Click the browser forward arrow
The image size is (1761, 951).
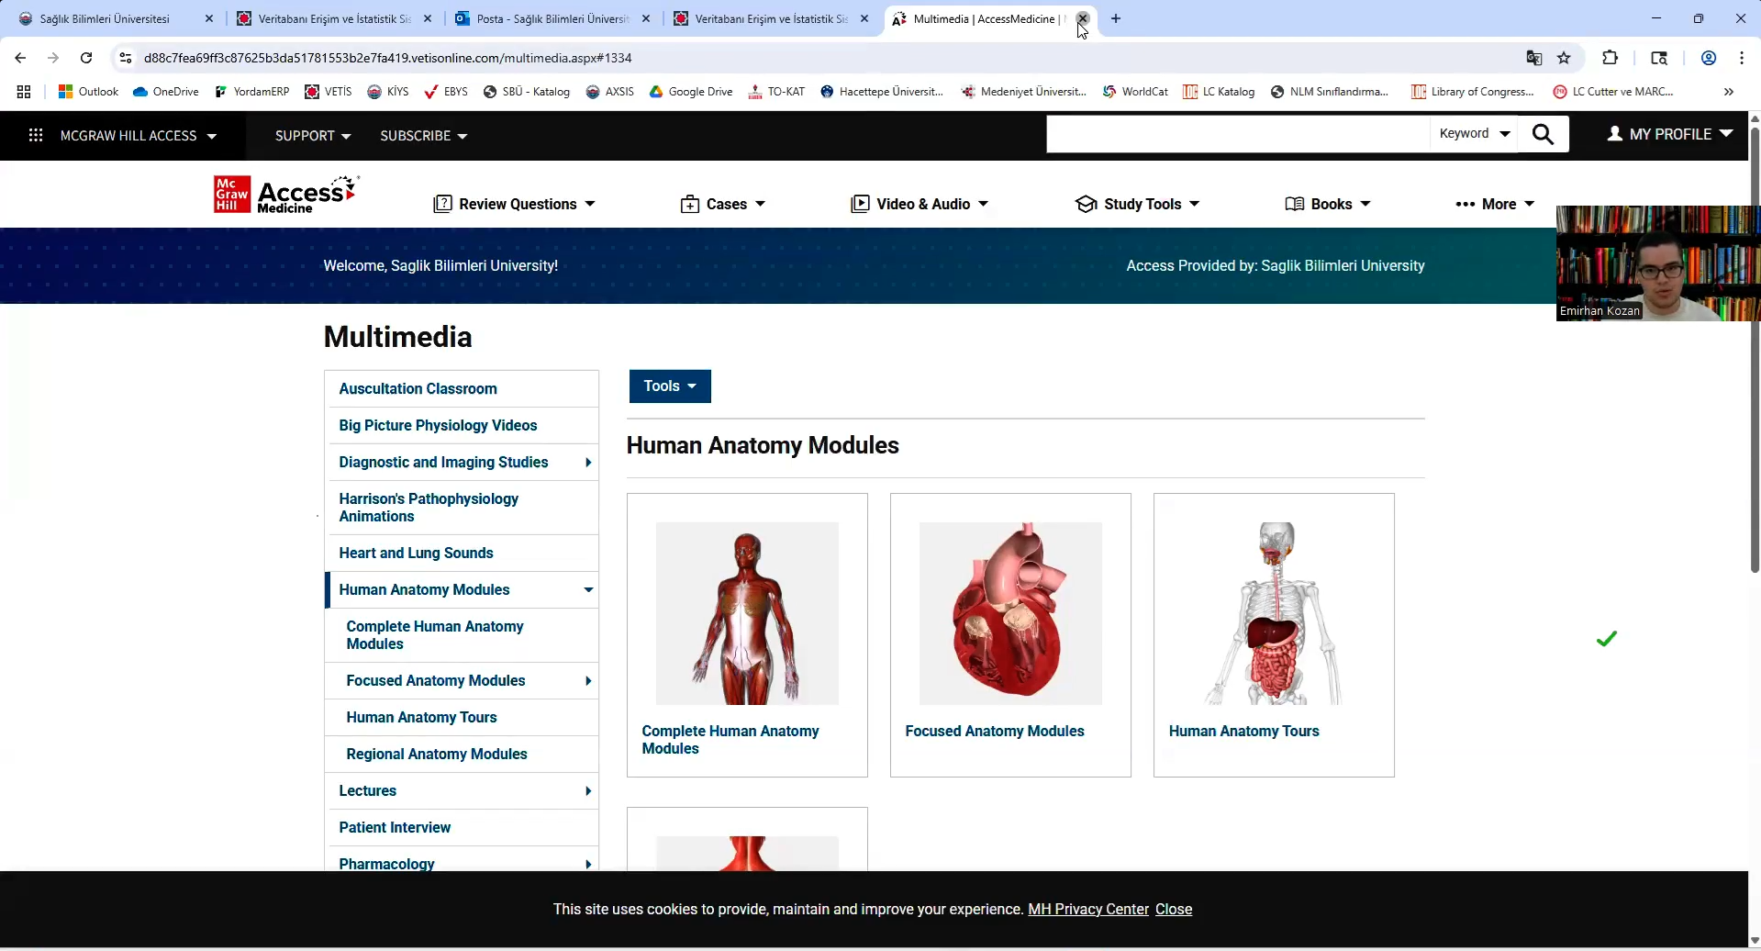tap(53, 58)
